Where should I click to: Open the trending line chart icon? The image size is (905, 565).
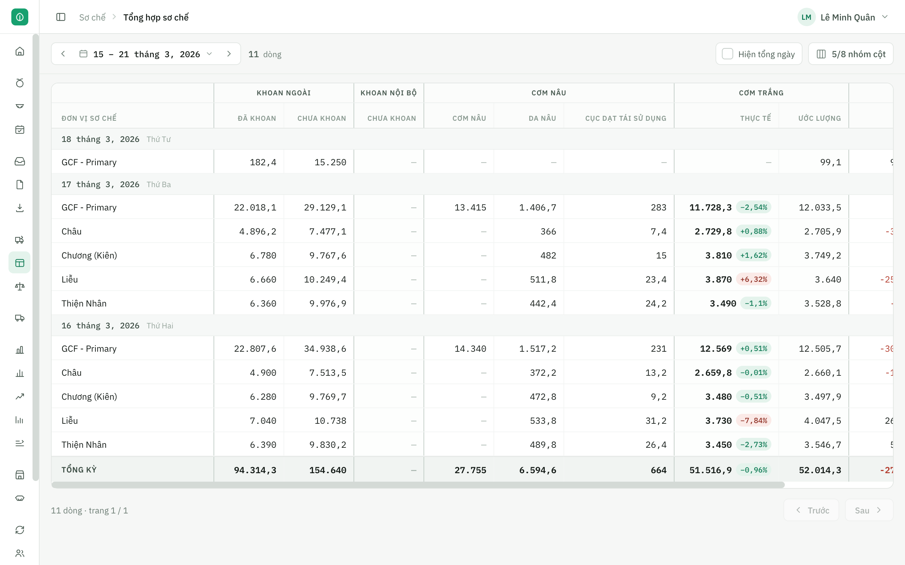[20, 397]
